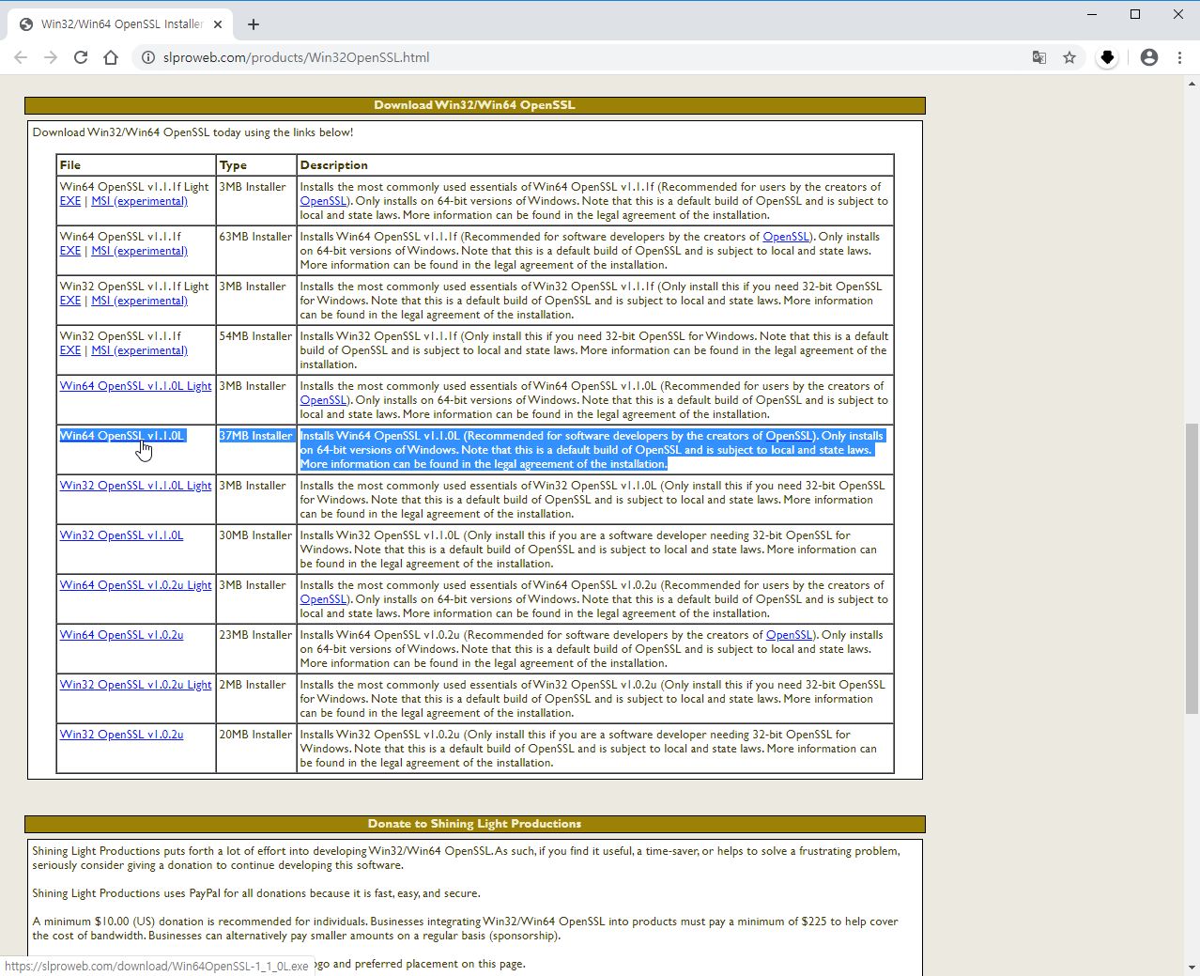Download Win32 OpenSSL v1.1.1f MSI (experimental)
Screen dimensions: 1200x976
[x=139, y=350]
